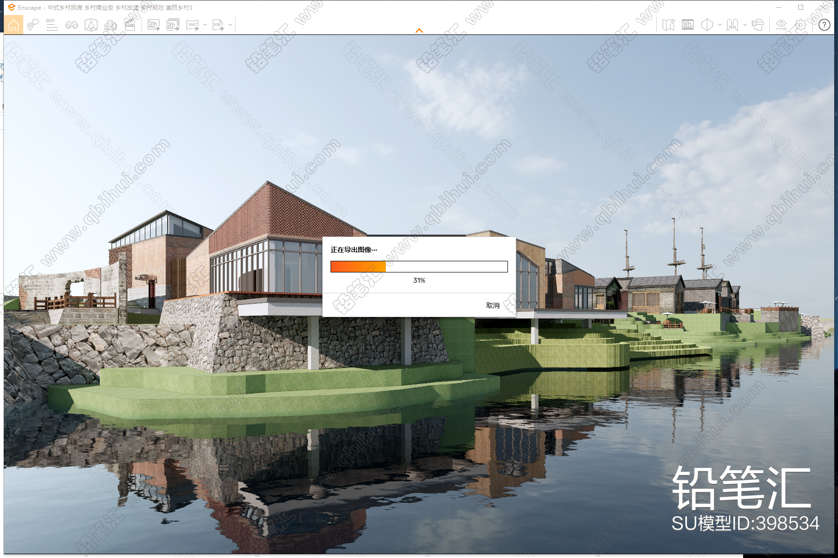Viewport: 838px width, 558px height.
Task: Cancel image export with 取消 button
Action: pos(493,305)
